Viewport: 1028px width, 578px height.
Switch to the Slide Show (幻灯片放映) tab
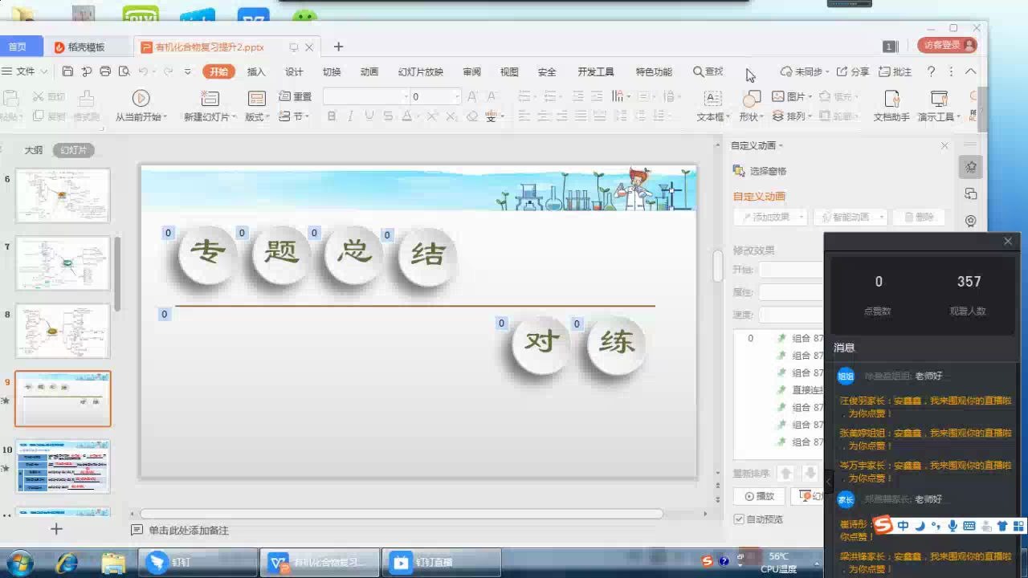pyautogui.click(x=421, y=71)
